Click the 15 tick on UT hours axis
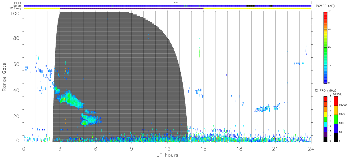The width and height of the screenshot is (350, 161). click(204, 149)
